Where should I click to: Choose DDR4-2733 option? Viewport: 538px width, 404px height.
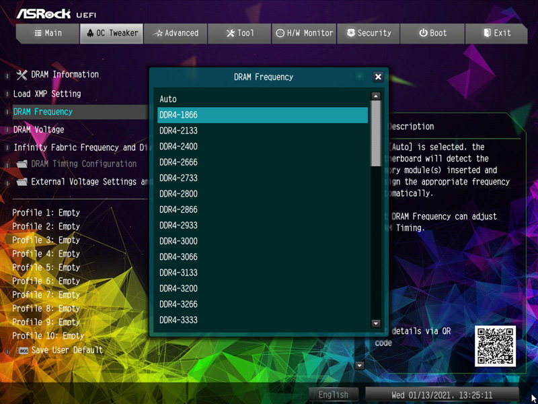(x=262, y=178)
